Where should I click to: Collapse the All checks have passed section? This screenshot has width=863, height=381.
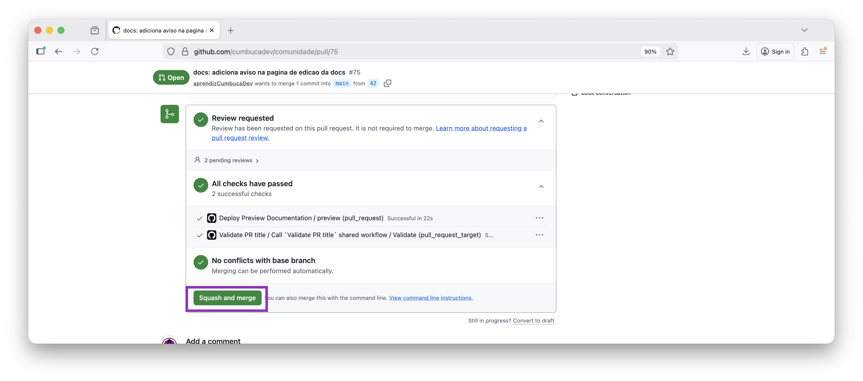[541, 187]
